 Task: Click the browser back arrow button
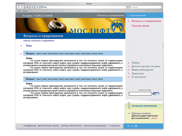click(x=18, y=7)
